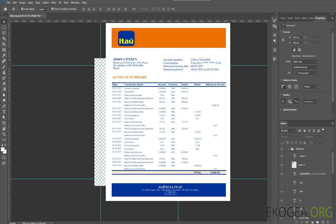Viewport: 336px width, 224px height.
Task: Open the Image menu
Action: (22, 2)
